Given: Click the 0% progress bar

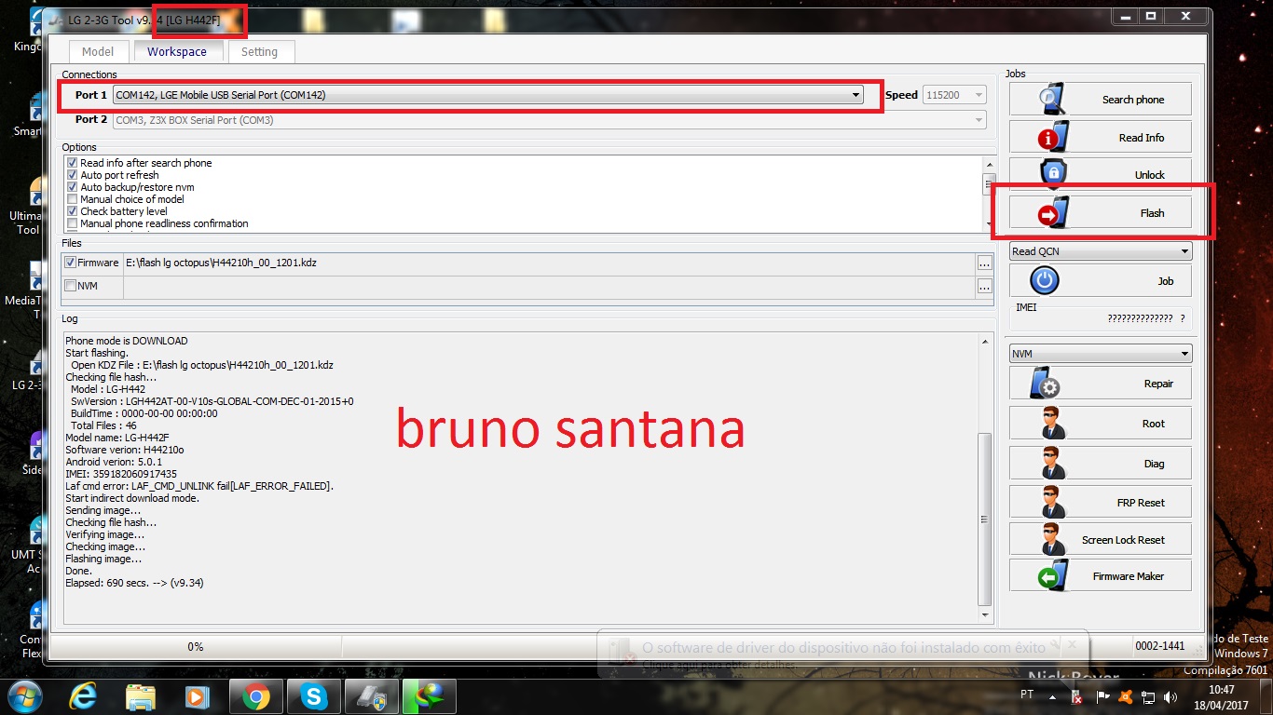Looking at the screenshot, I should tap(196, 646).
